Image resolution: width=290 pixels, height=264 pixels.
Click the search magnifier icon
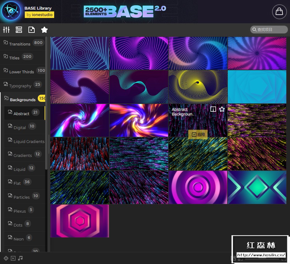pos(254,29)
